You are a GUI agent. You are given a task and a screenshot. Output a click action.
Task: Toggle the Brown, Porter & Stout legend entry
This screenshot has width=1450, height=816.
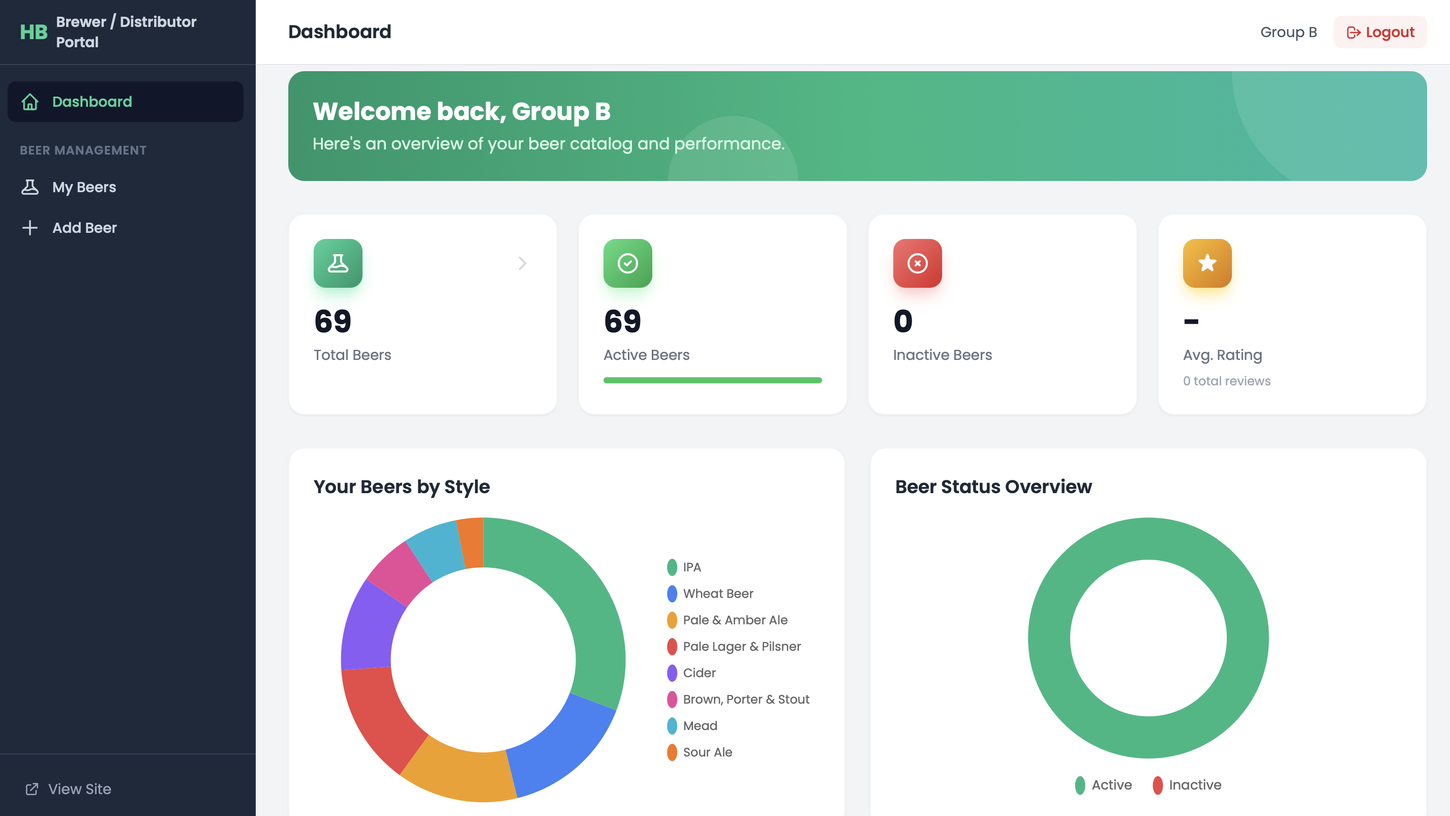739,700
